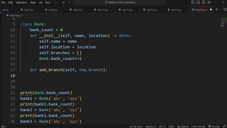Screen dimensions: 227x128
Task: Place cursor on empty line 18
Action: (120, 76)
